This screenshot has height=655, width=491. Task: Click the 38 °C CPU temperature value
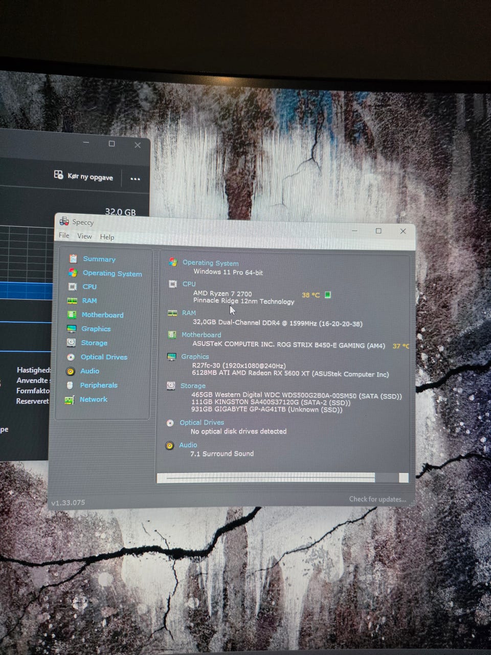click(310, 295)
